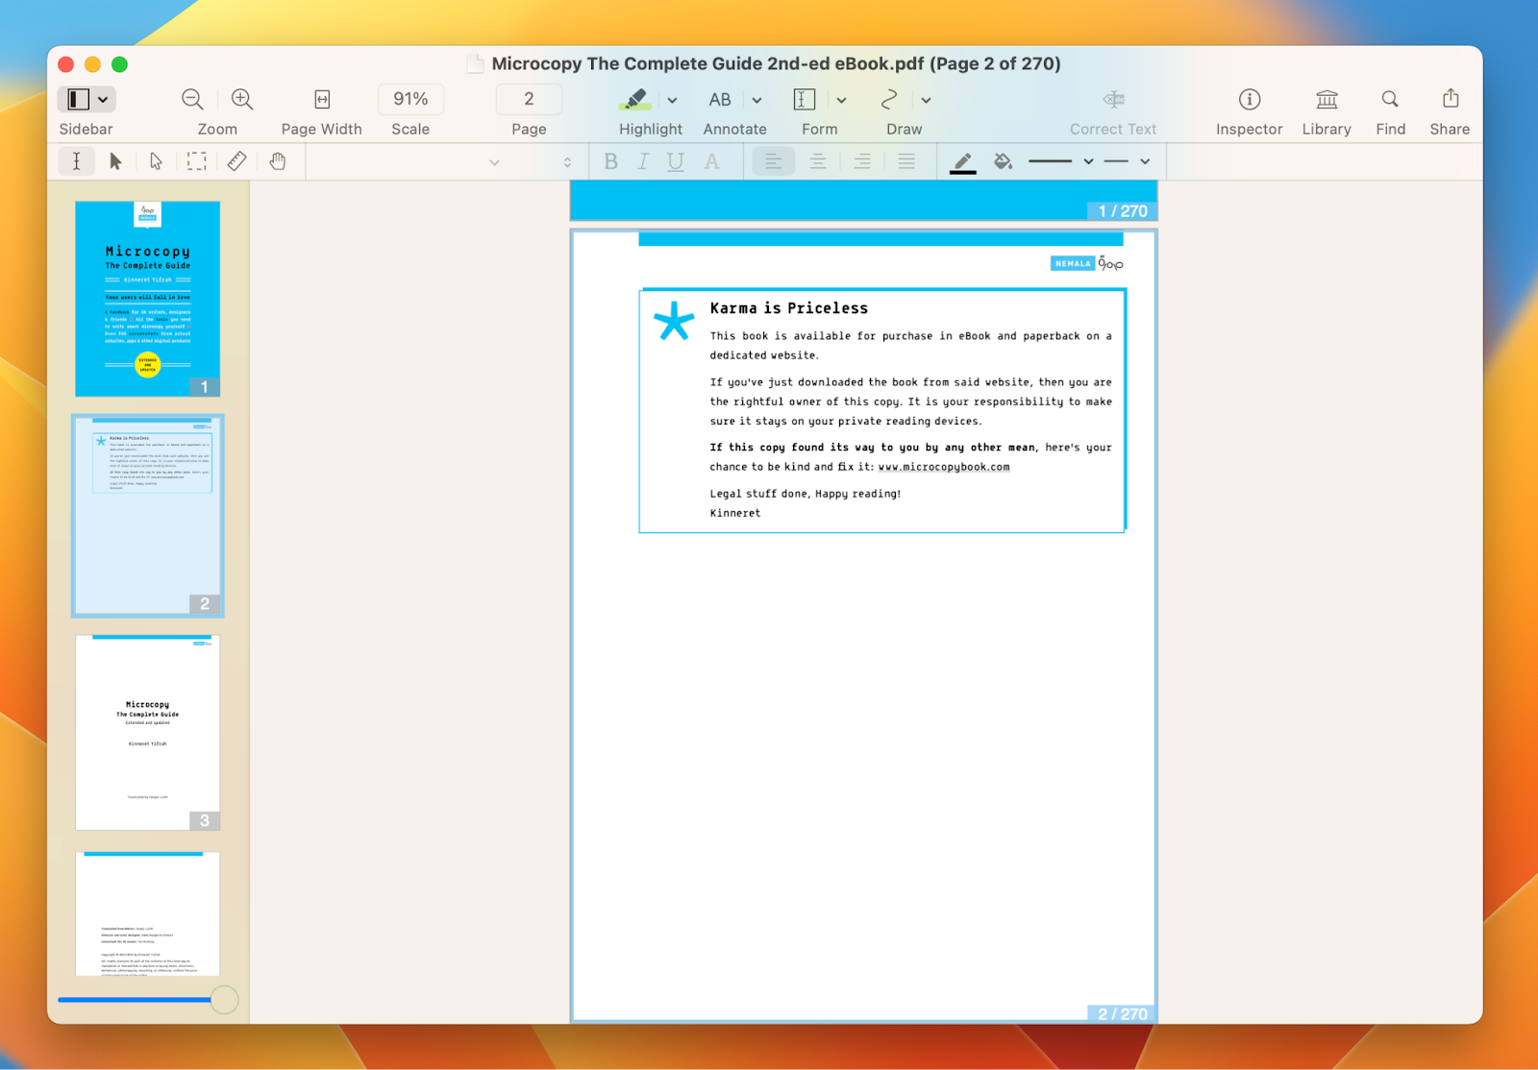
Task: Align text right
Action: pos(862,161)
